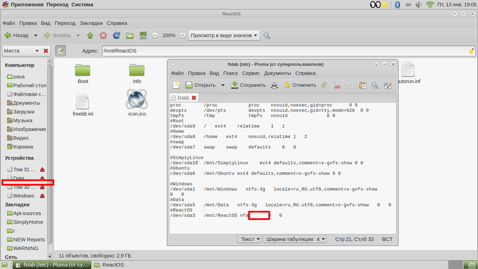Open Файл menu in ReactOS file manager
The height and width of the screenshot is (269, 478).
tap(9, 23)
